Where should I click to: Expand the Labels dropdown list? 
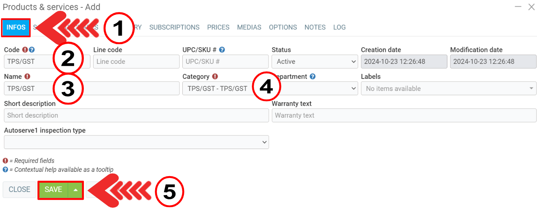[448, 89]
